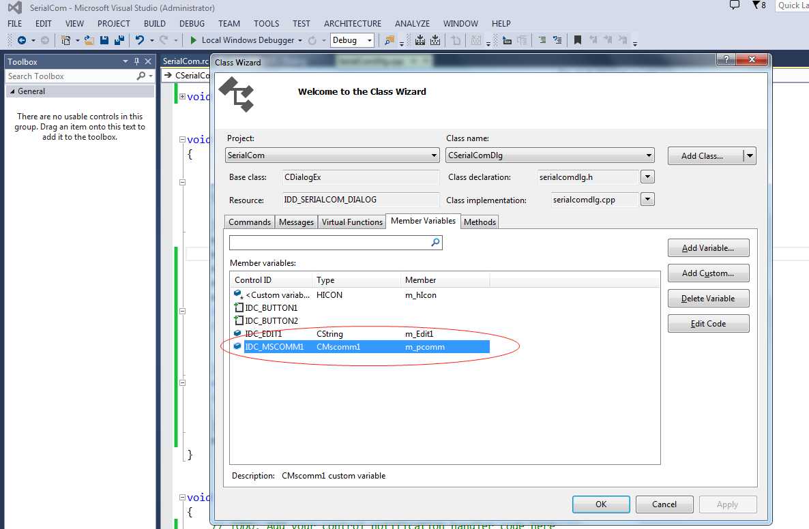Start debugging with the green play icon
The width and height of the screenshot is (809, 529).
coord(194,40)
